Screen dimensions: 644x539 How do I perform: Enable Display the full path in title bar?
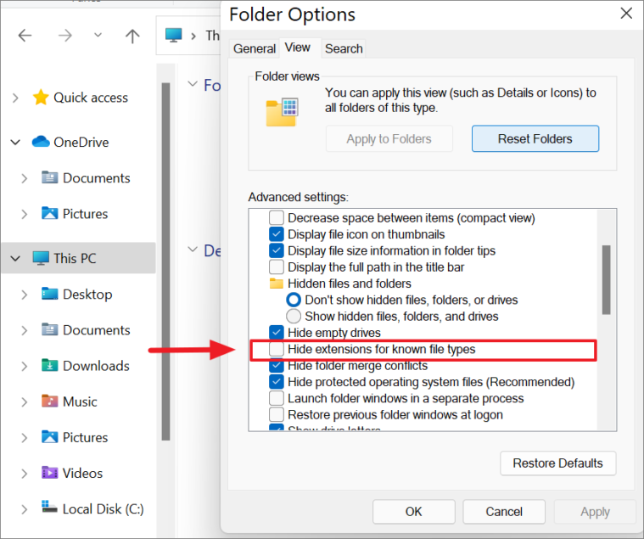coord(277,267)
